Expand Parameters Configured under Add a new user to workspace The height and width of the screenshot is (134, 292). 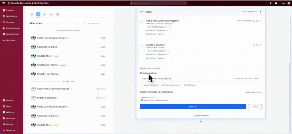pos(156,31)
